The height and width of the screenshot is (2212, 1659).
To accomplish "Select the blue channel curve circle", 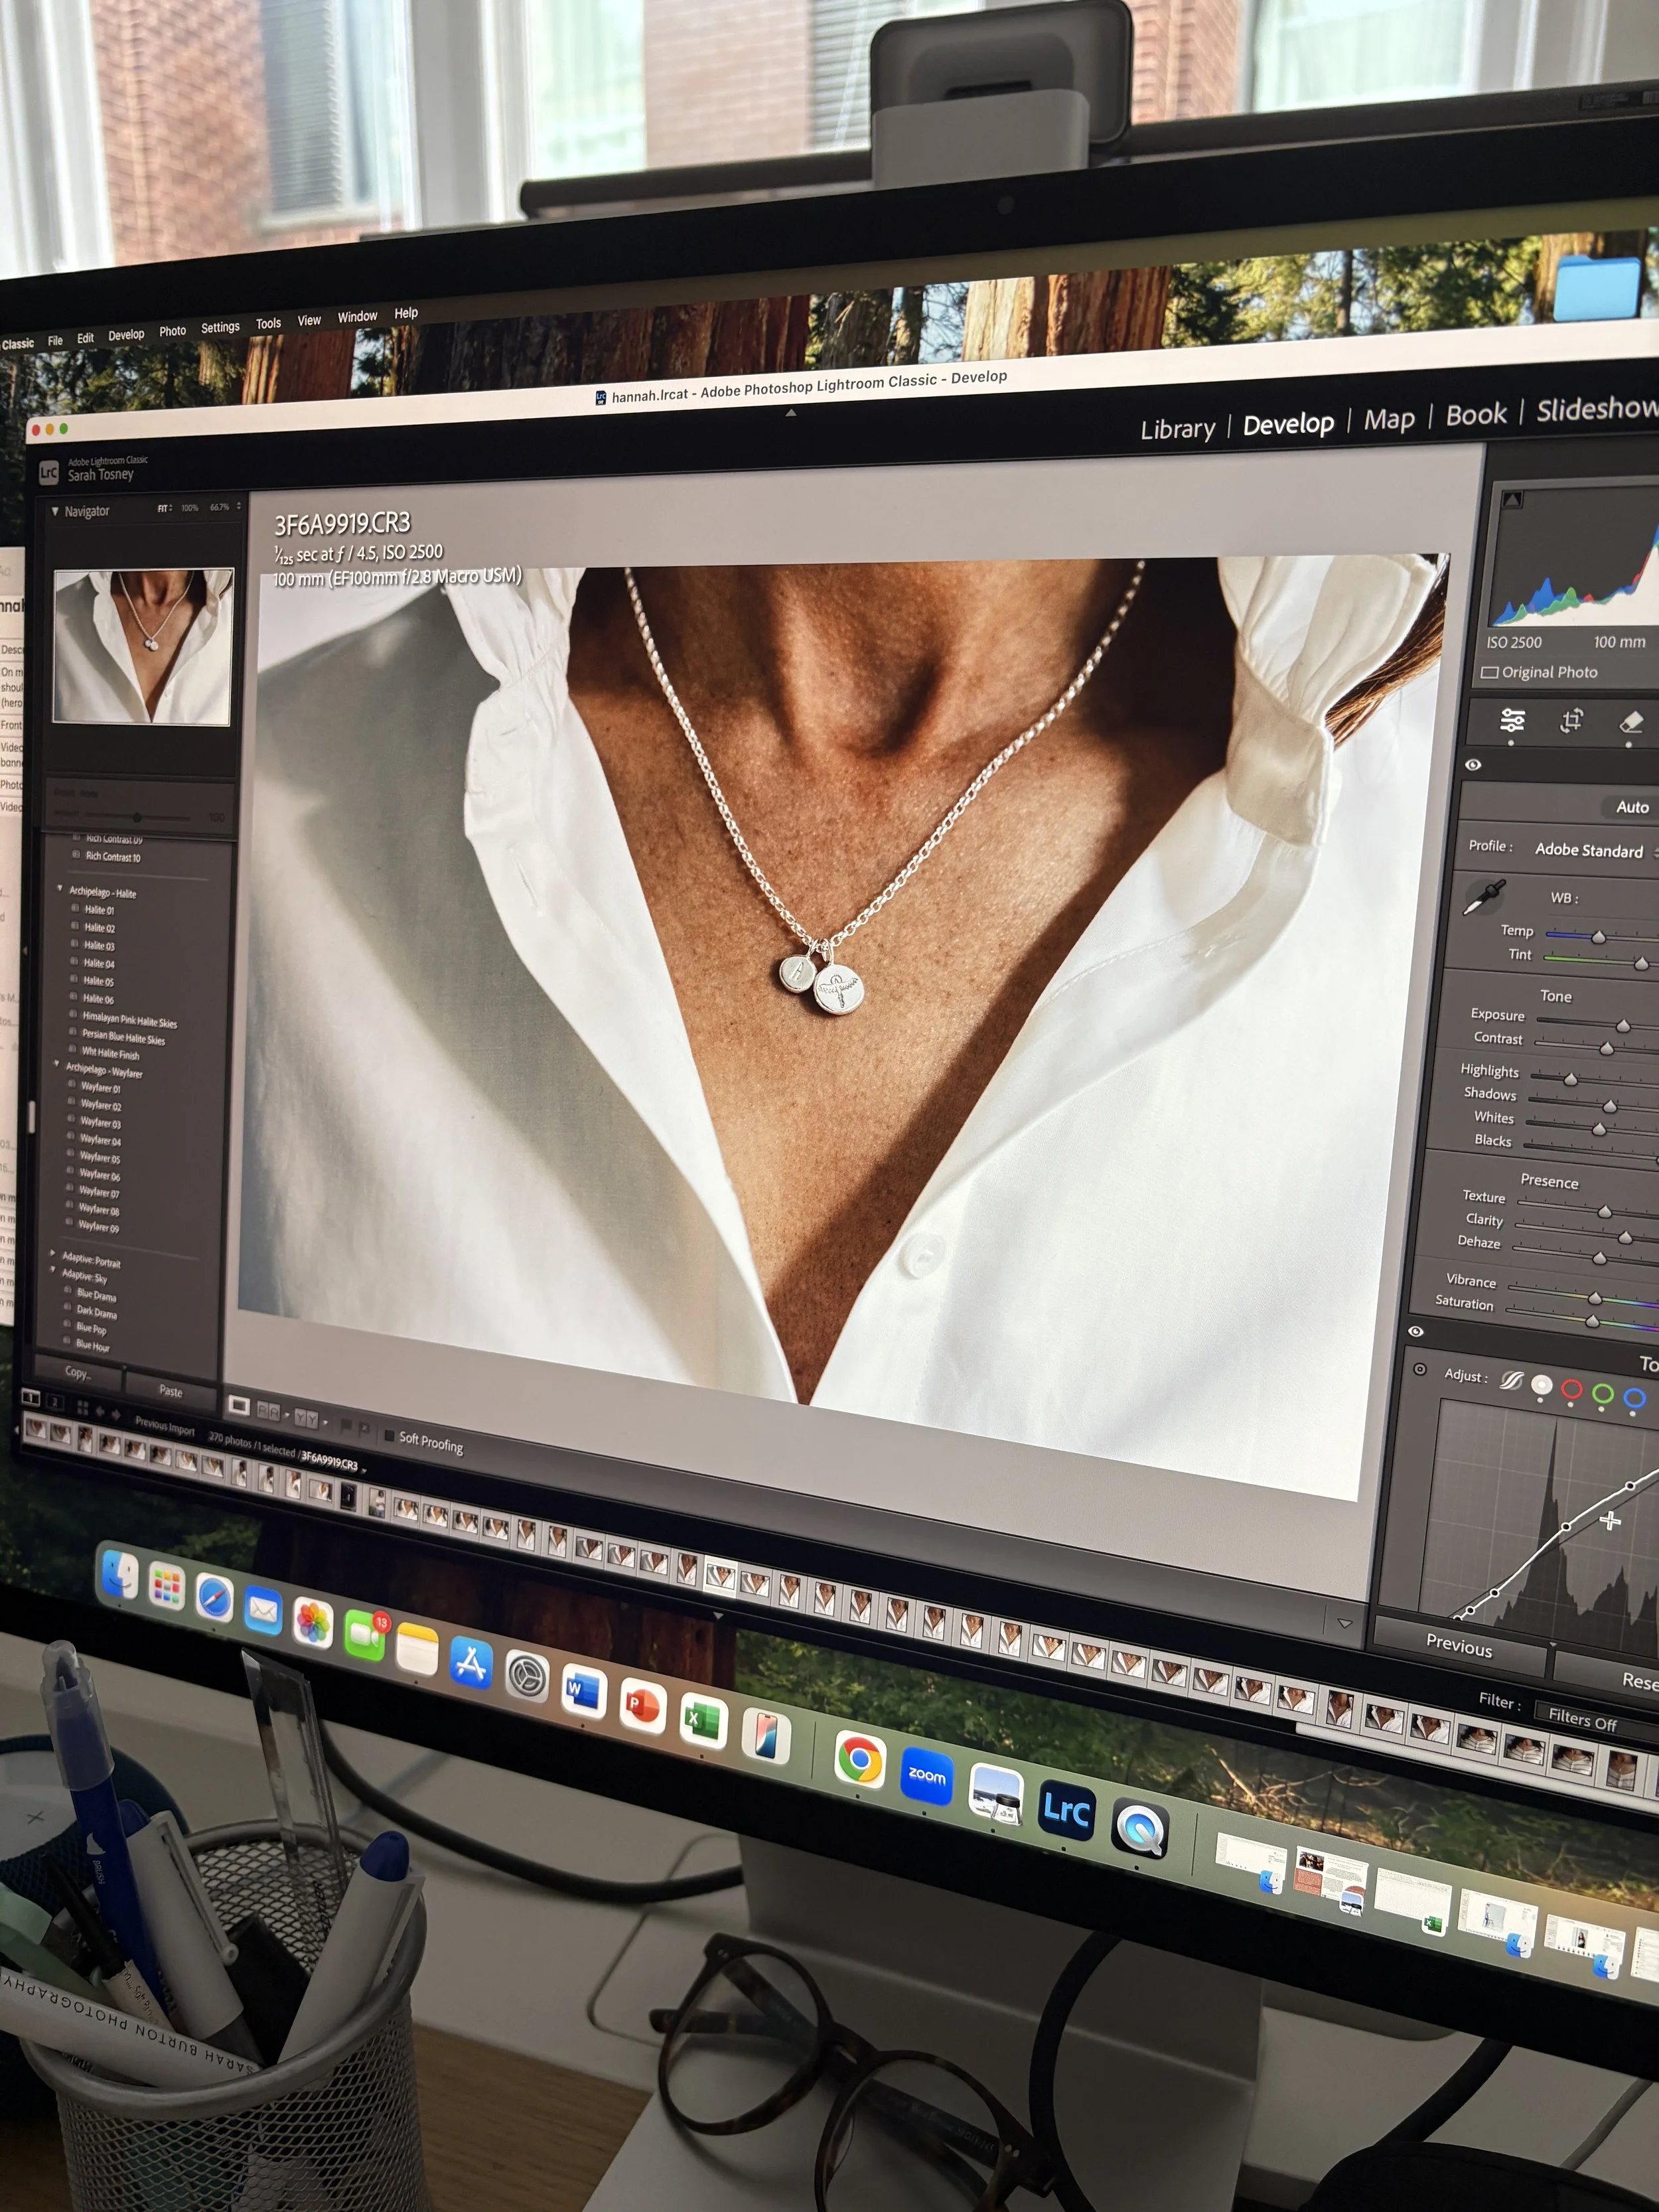I will (x=1634, y=1397).
